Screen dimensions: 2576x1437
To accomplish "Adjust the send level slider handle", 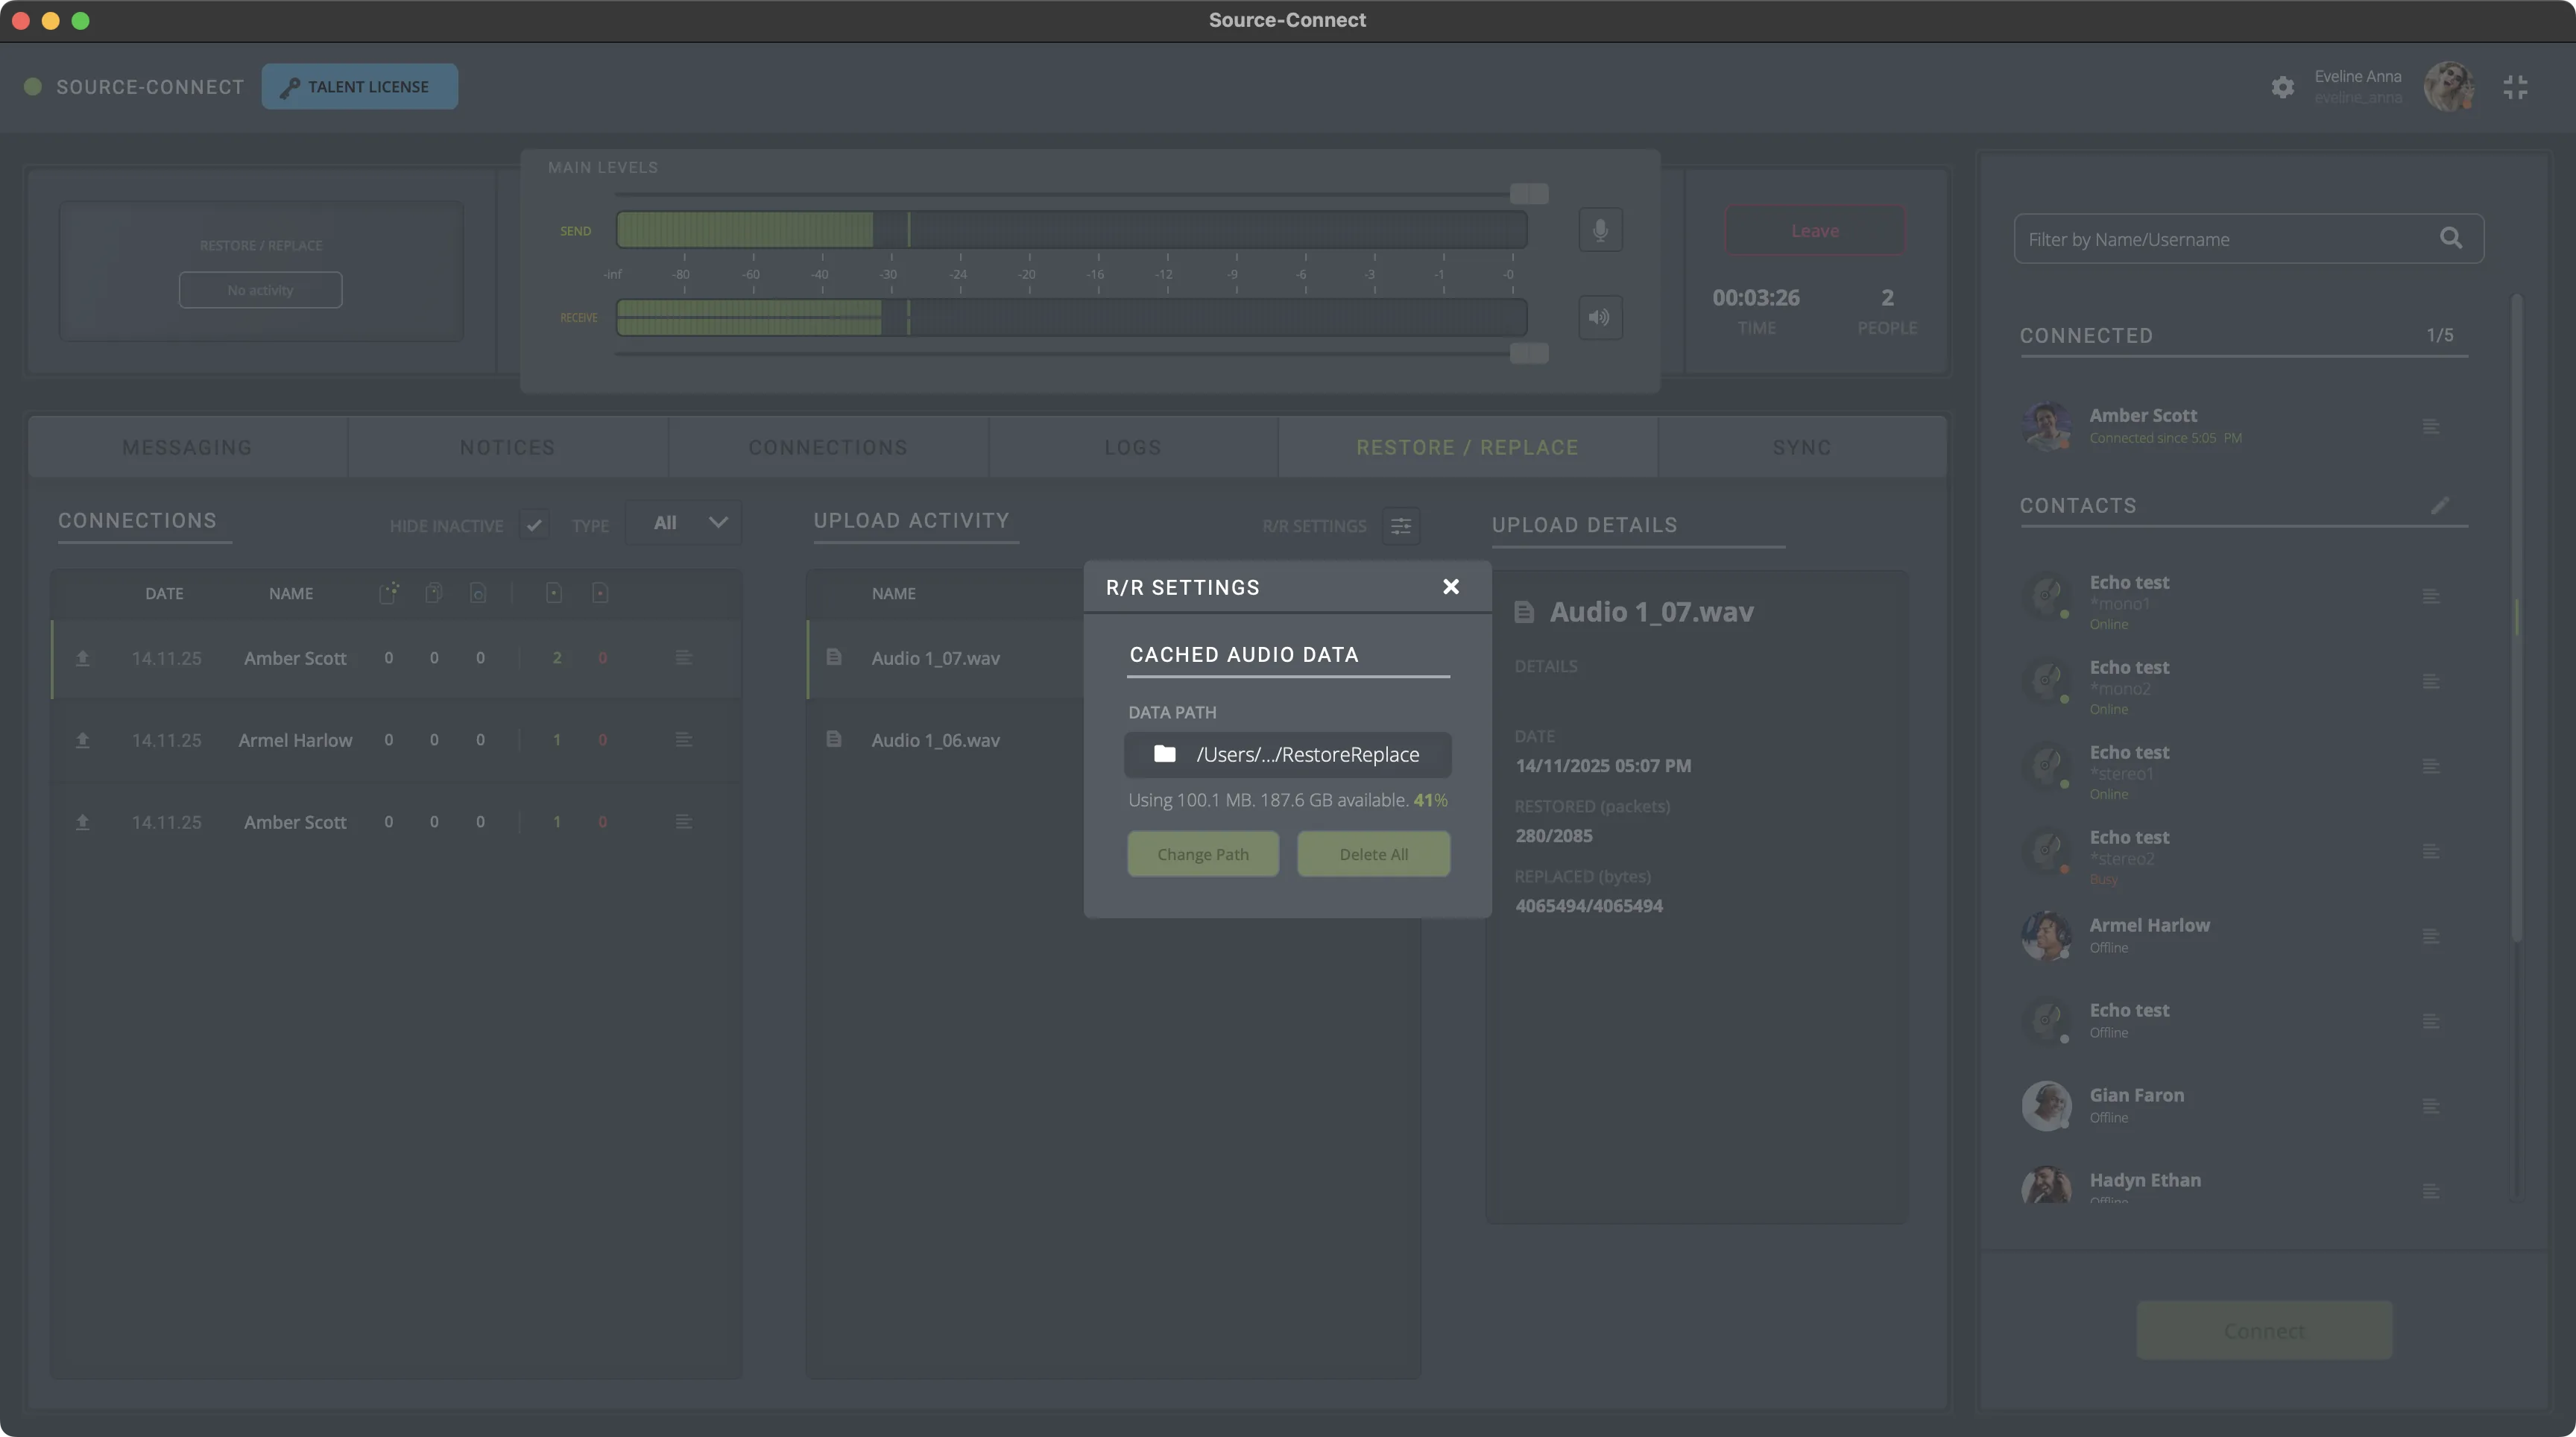I will [x=1529, y=193].
